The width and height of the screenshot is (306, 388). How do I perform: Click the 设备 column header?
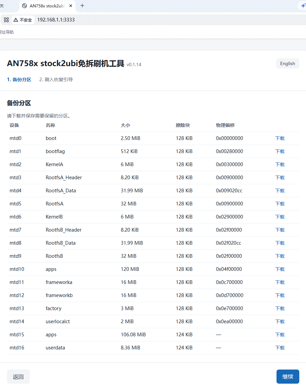coord(14,125)
